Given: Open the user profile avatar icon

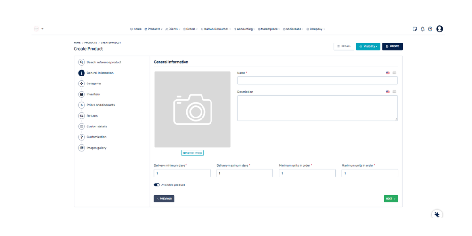Looking at the screenshot, I should (439, 29).
